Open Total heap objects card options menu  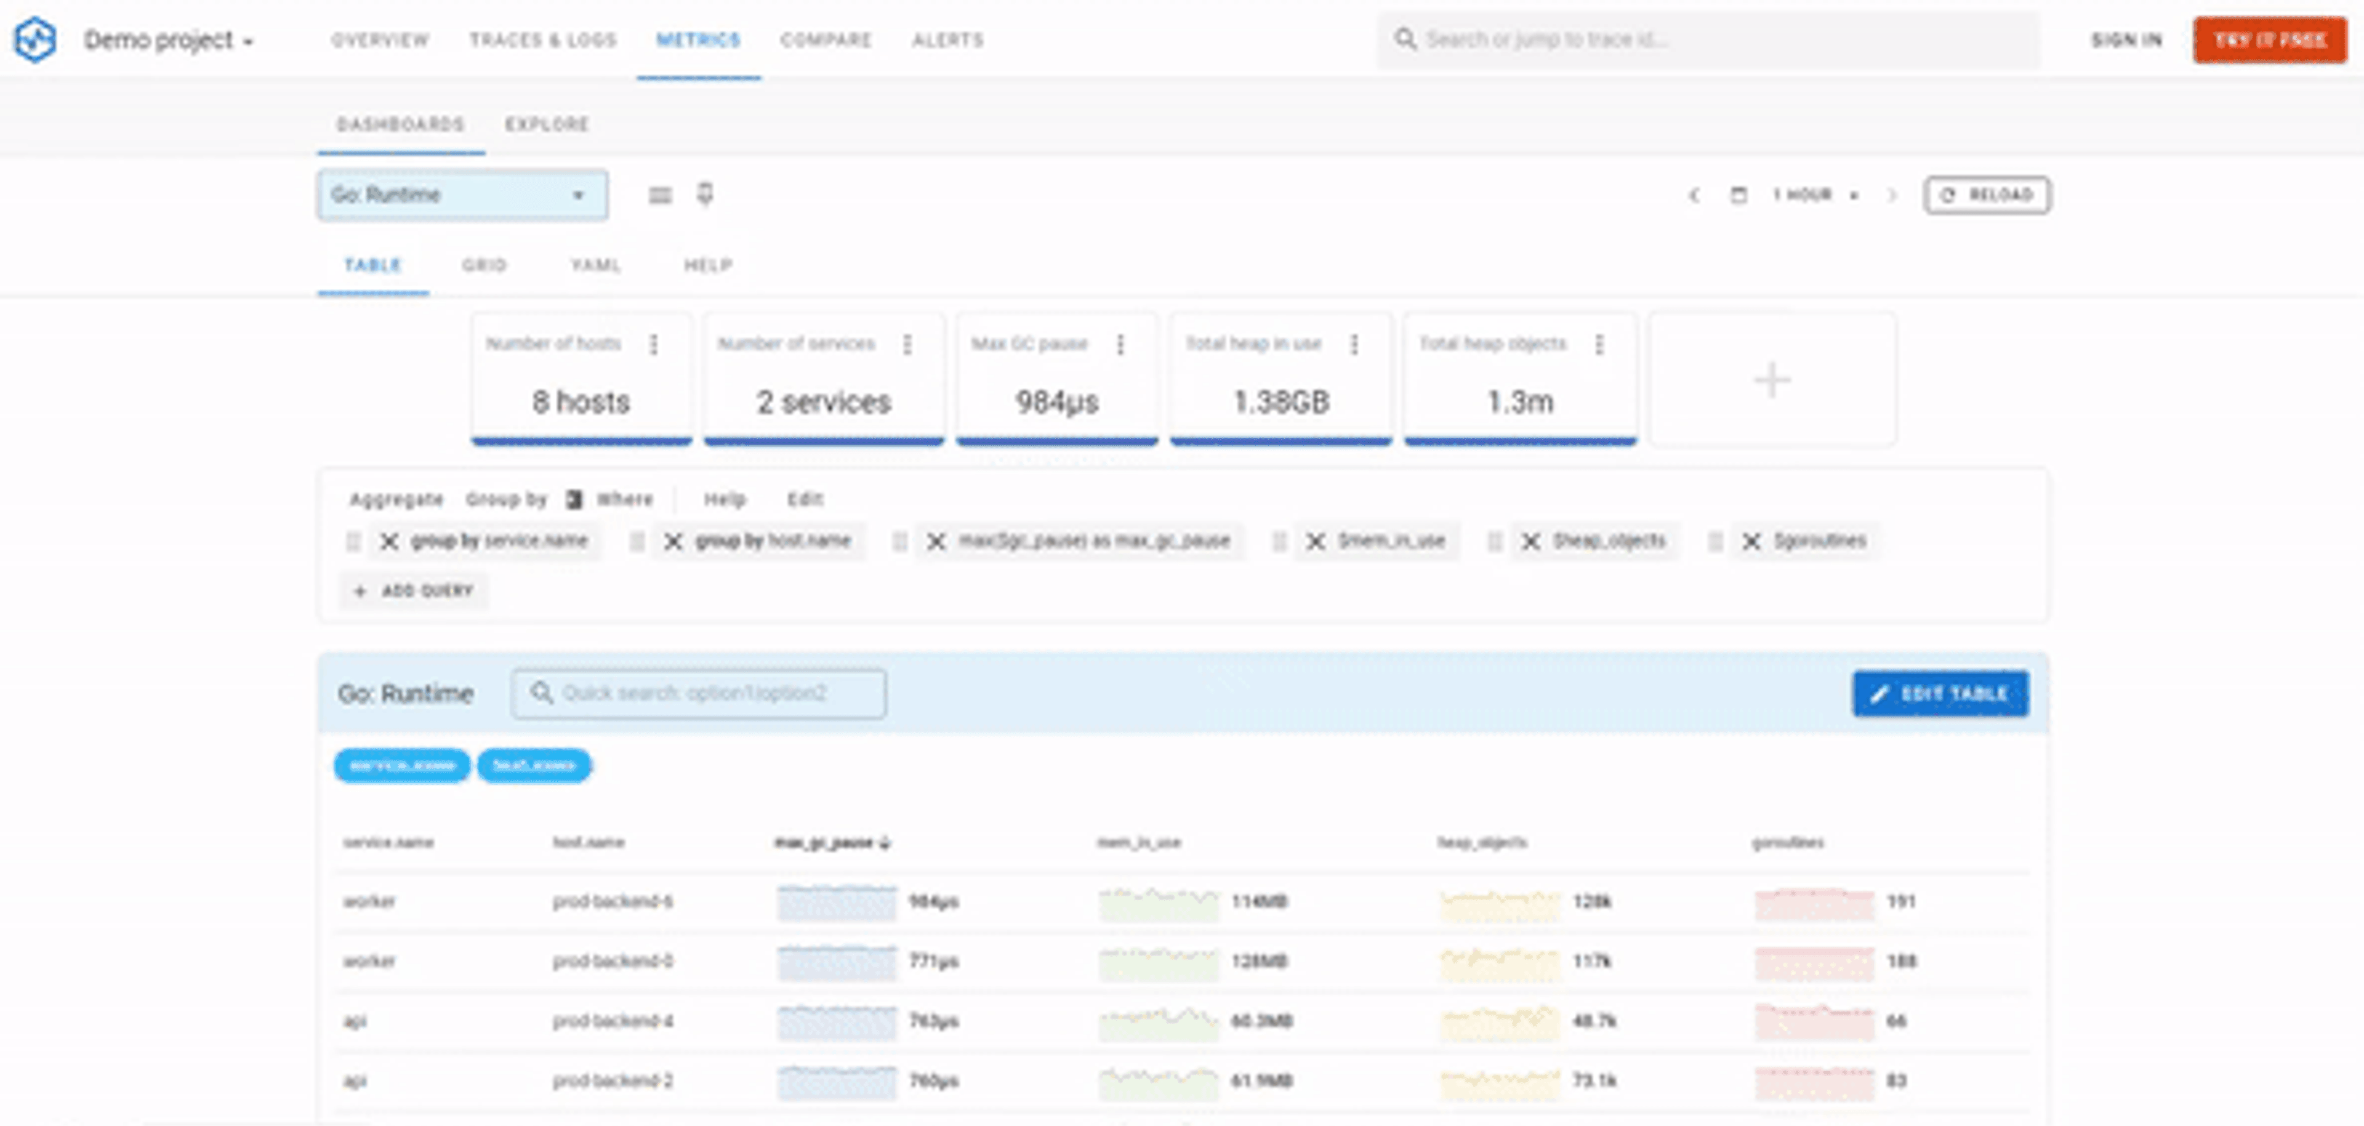coord(1599,345)
